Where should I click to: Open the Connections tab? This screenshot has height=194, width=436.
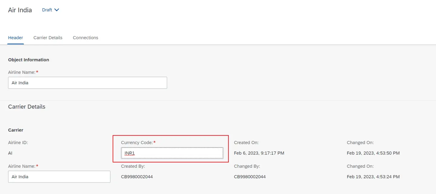click(85, 37)
